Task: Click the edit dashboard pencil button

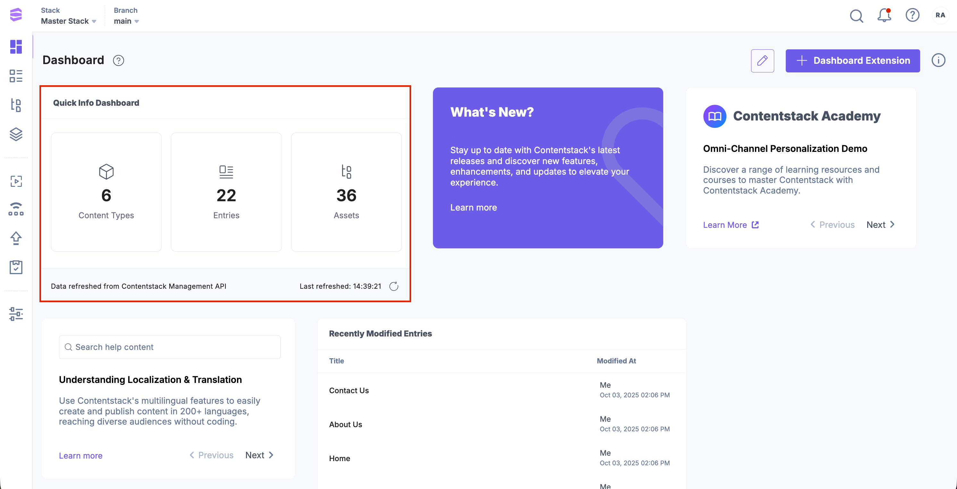Action: [x=762, y=61]
